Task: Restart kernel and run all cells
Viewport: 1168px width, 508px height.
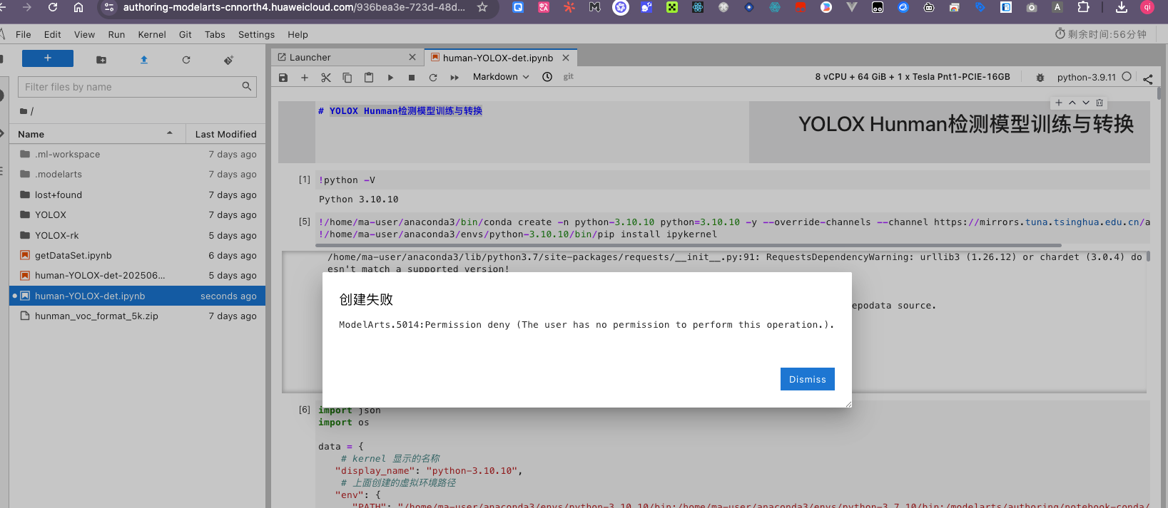Action: tap(454, 77)
